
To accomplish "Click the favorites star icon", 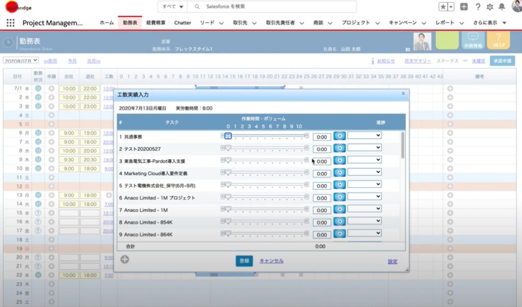I will [x=443, y=7].
